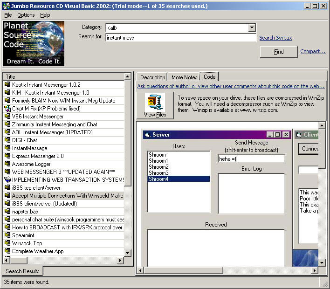This screenshot has height=289, width=330.
Task: Switch to the More Notes tab
Action: (184, 77)
